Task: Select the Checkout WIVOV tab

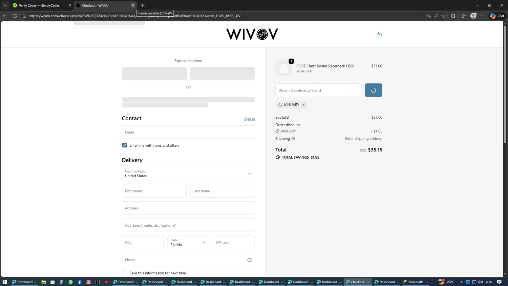Action: click(102, 5)
